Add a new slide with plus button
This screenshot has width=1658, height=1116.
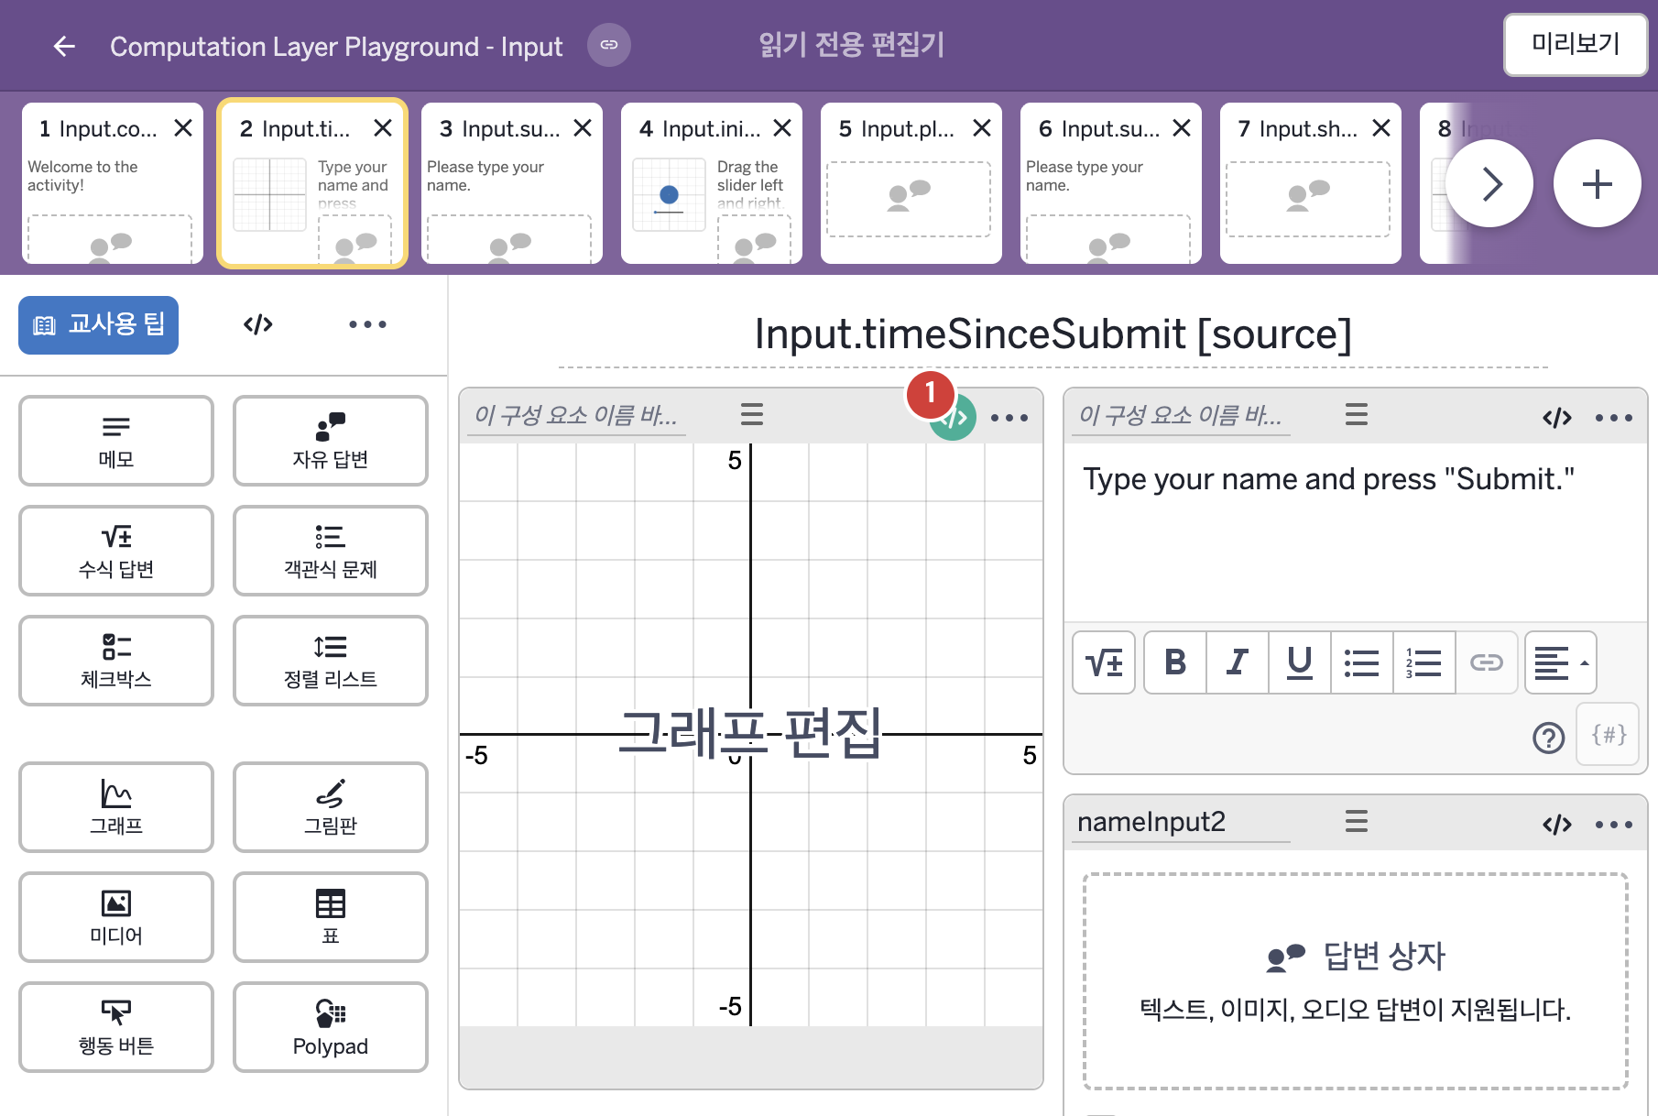click(1597, 183)
